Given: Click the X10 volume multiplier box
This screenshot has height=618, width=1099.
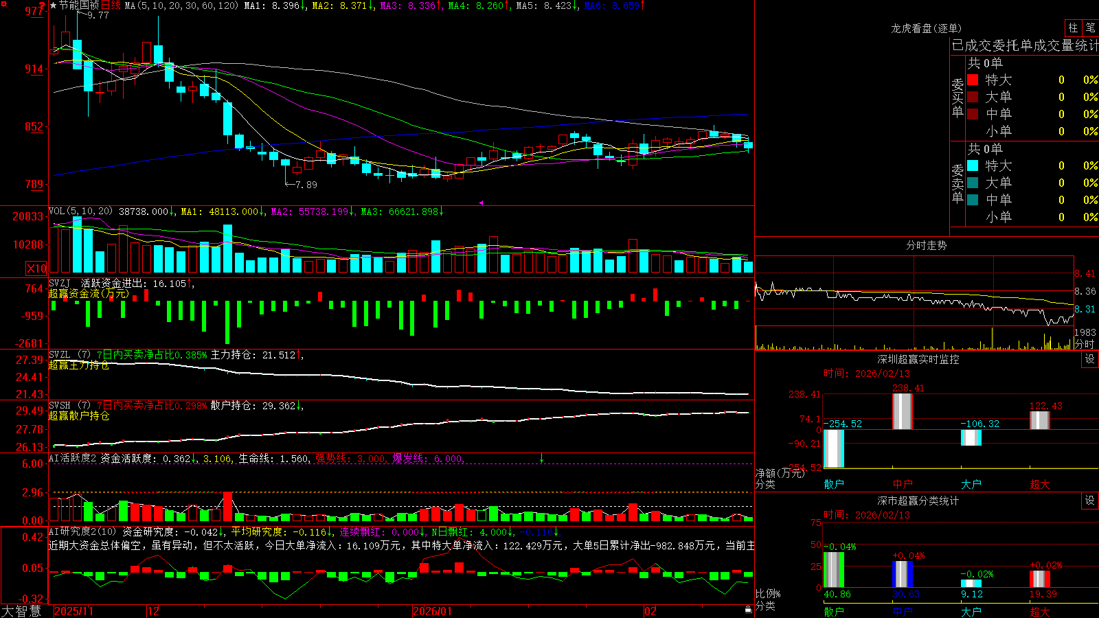Looking at the screenshot, I should [x=36, y=268].
